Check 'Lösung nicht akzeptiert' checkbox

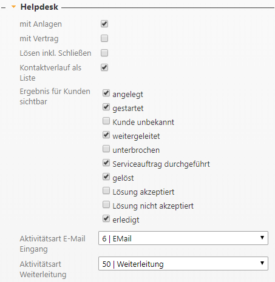tap(106, 205)
